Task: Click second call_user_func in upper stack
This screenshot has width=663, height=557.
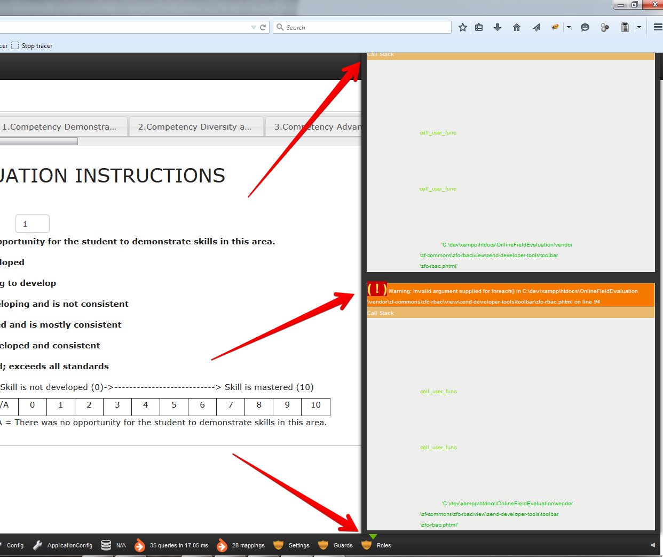Action: coord(438,189)
